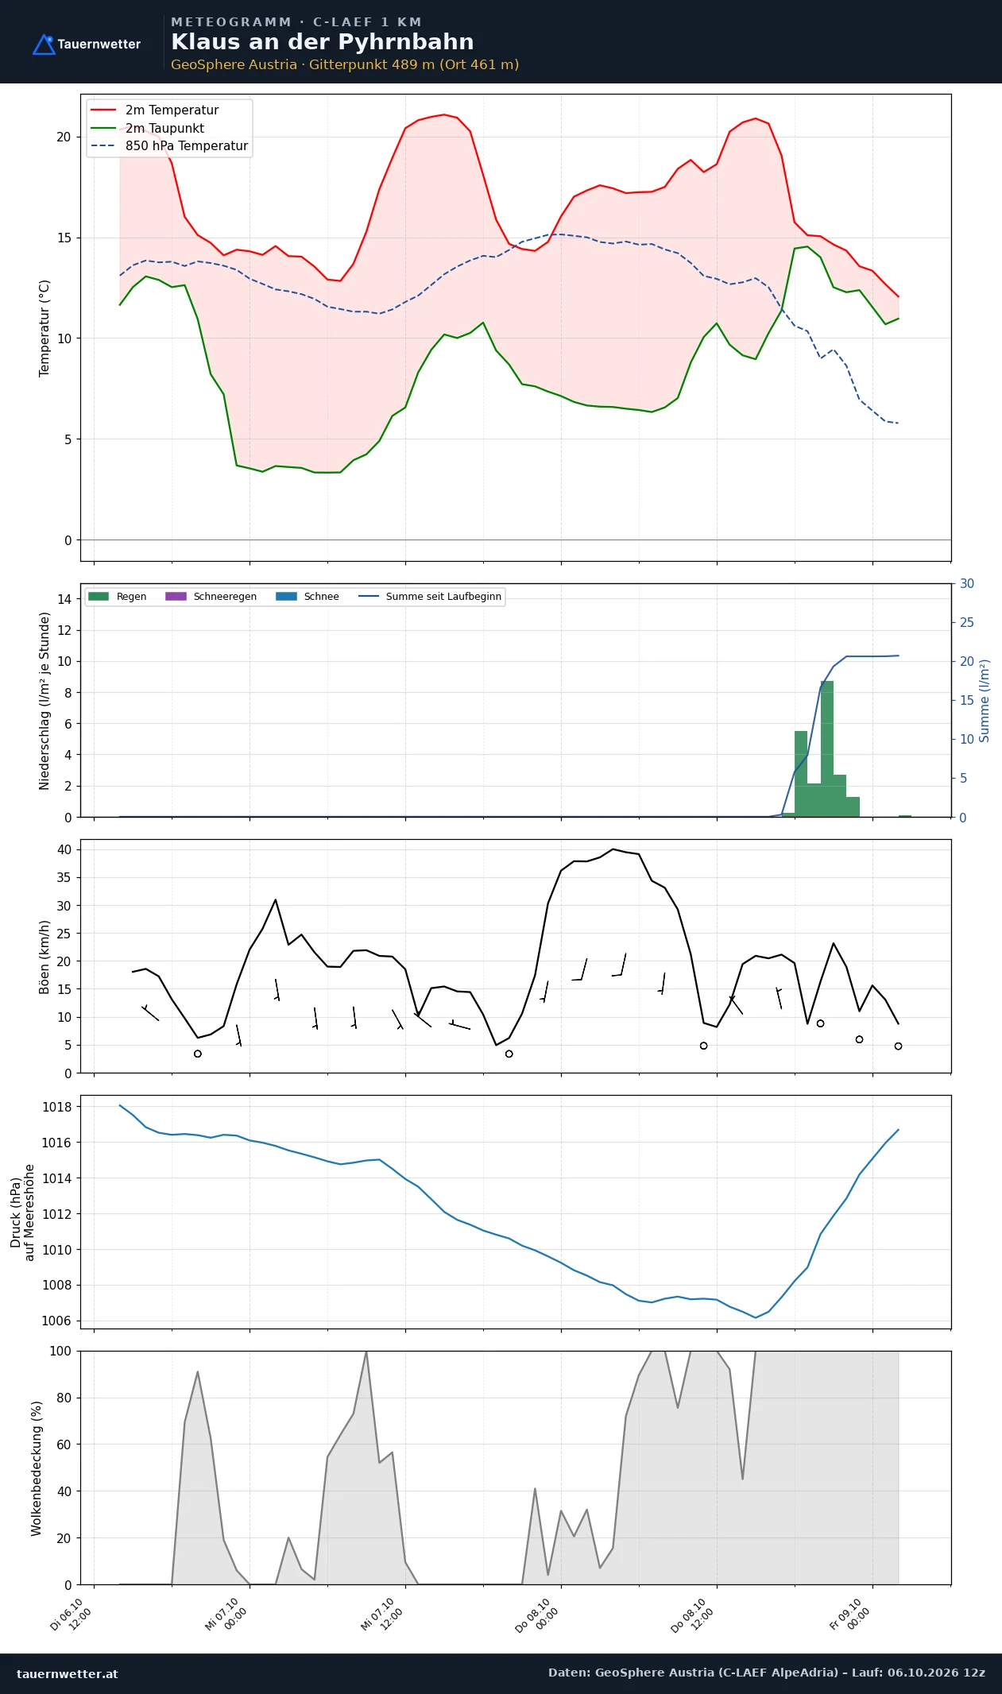Click the 'Do 08.10 00:00' time tick label
The height and width of the screenshot is (1694, 1002).
[537, 1615]
